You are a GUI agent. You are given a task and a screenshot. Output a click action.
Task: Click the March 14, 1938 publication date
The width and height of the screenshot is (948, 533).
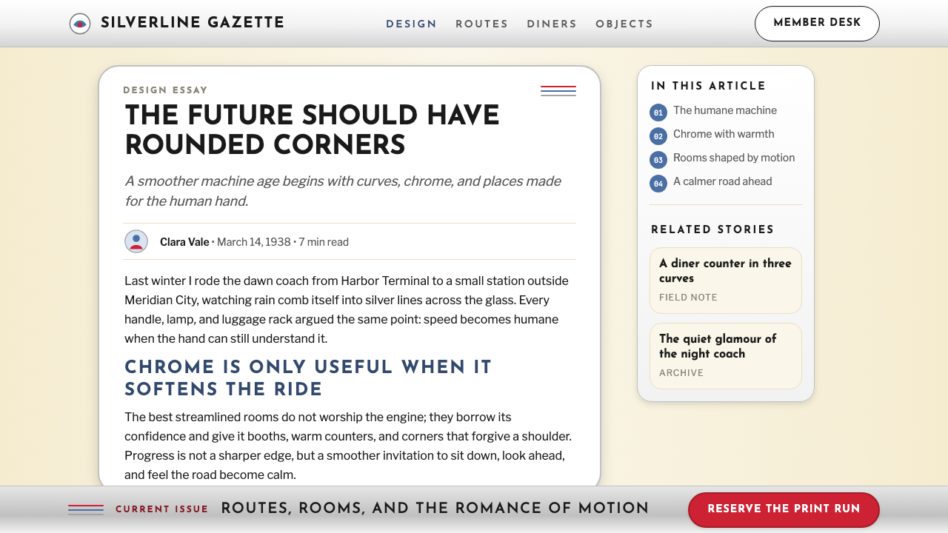[254, 242]
